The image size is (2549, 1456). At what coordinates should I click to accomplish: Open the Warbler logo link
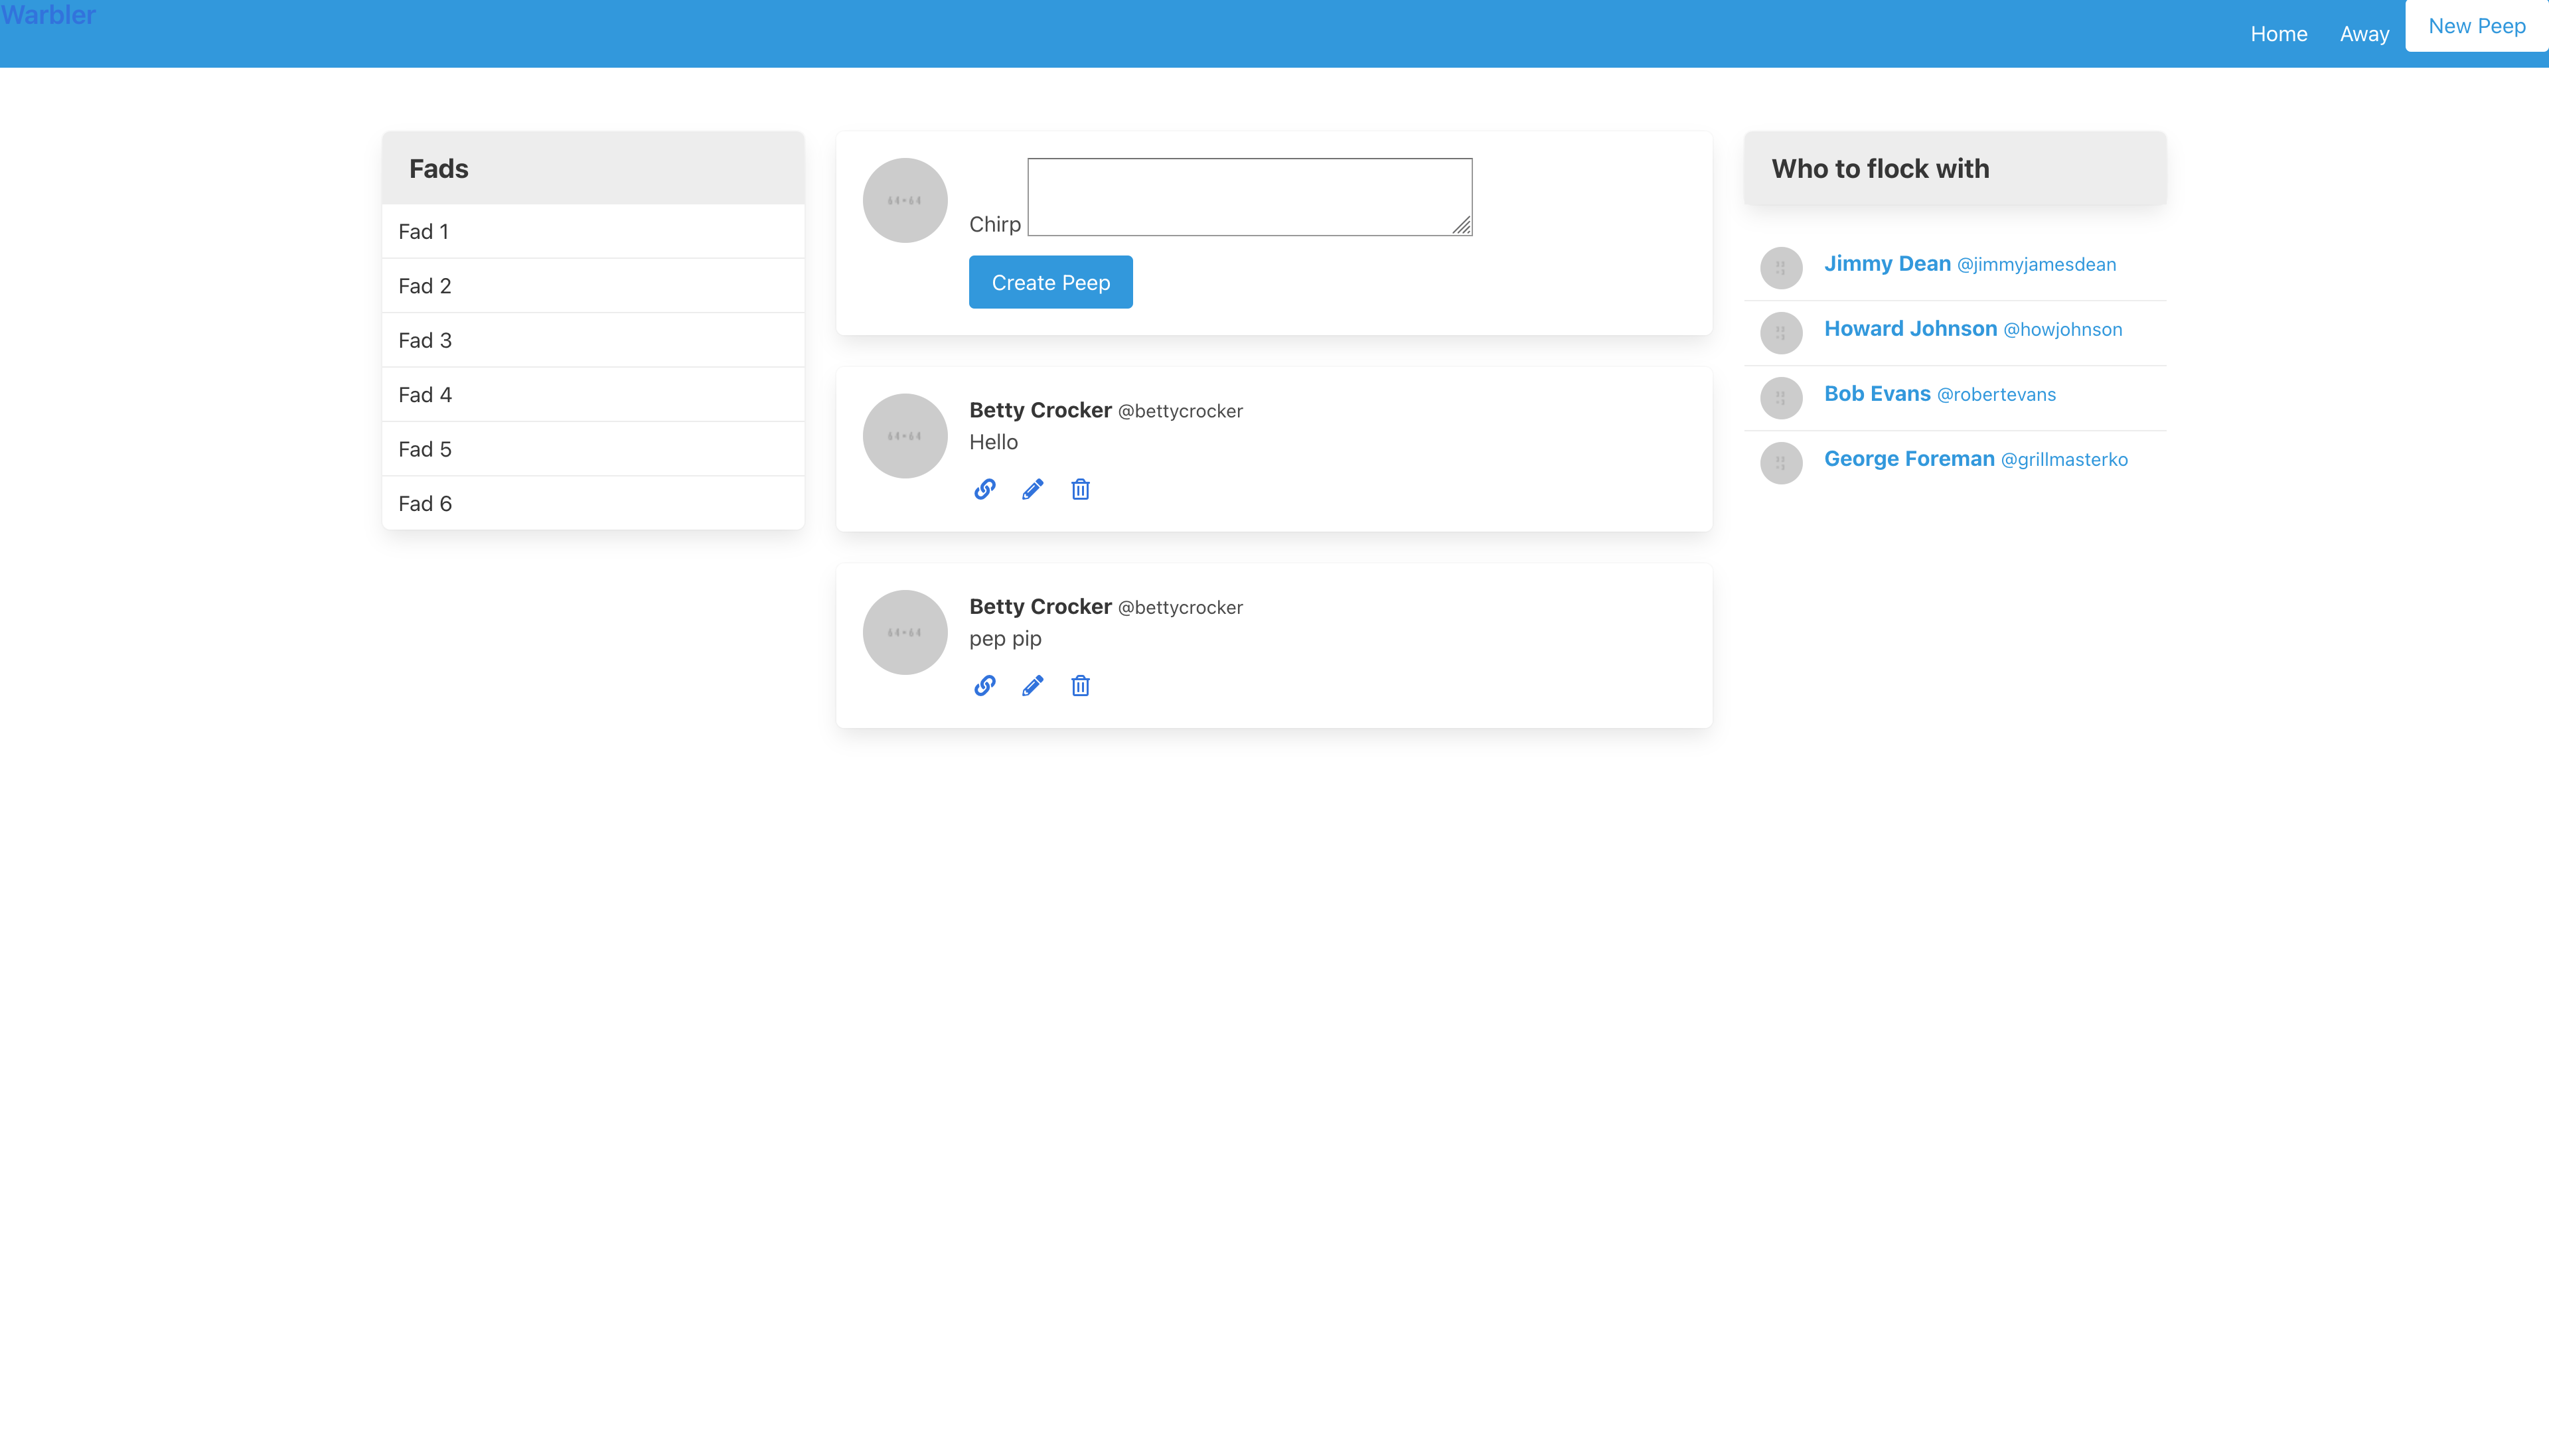[x=48, y=15]
